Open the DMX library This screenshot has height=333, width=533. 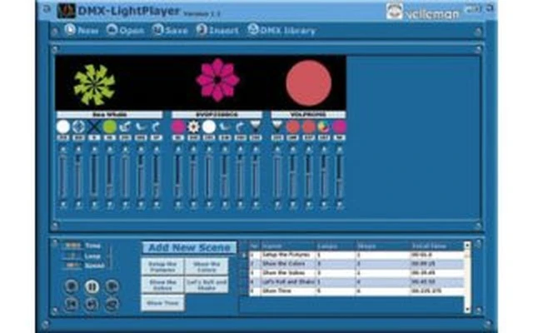point(281,31)
